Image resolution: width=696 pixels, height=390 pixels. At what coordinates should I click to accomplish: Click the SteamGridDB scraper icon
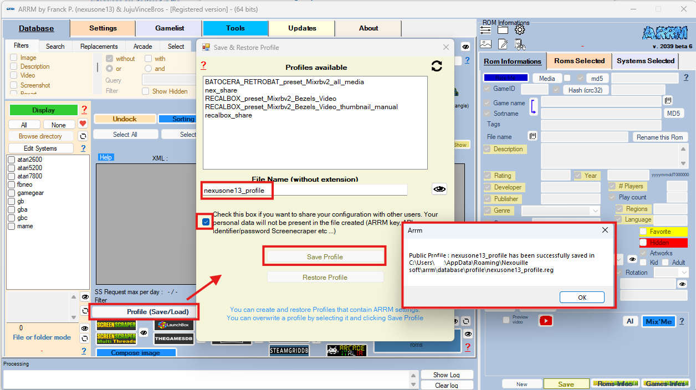point(289,351)
